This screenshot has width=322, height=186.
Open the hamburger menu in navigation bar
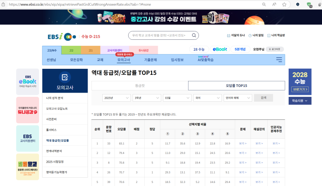click(x=279, y=60)
